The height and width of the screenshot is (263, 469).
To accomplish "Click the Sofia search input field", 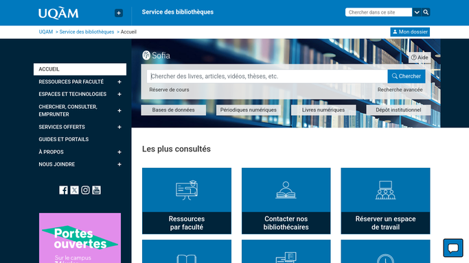I will 267,76.
